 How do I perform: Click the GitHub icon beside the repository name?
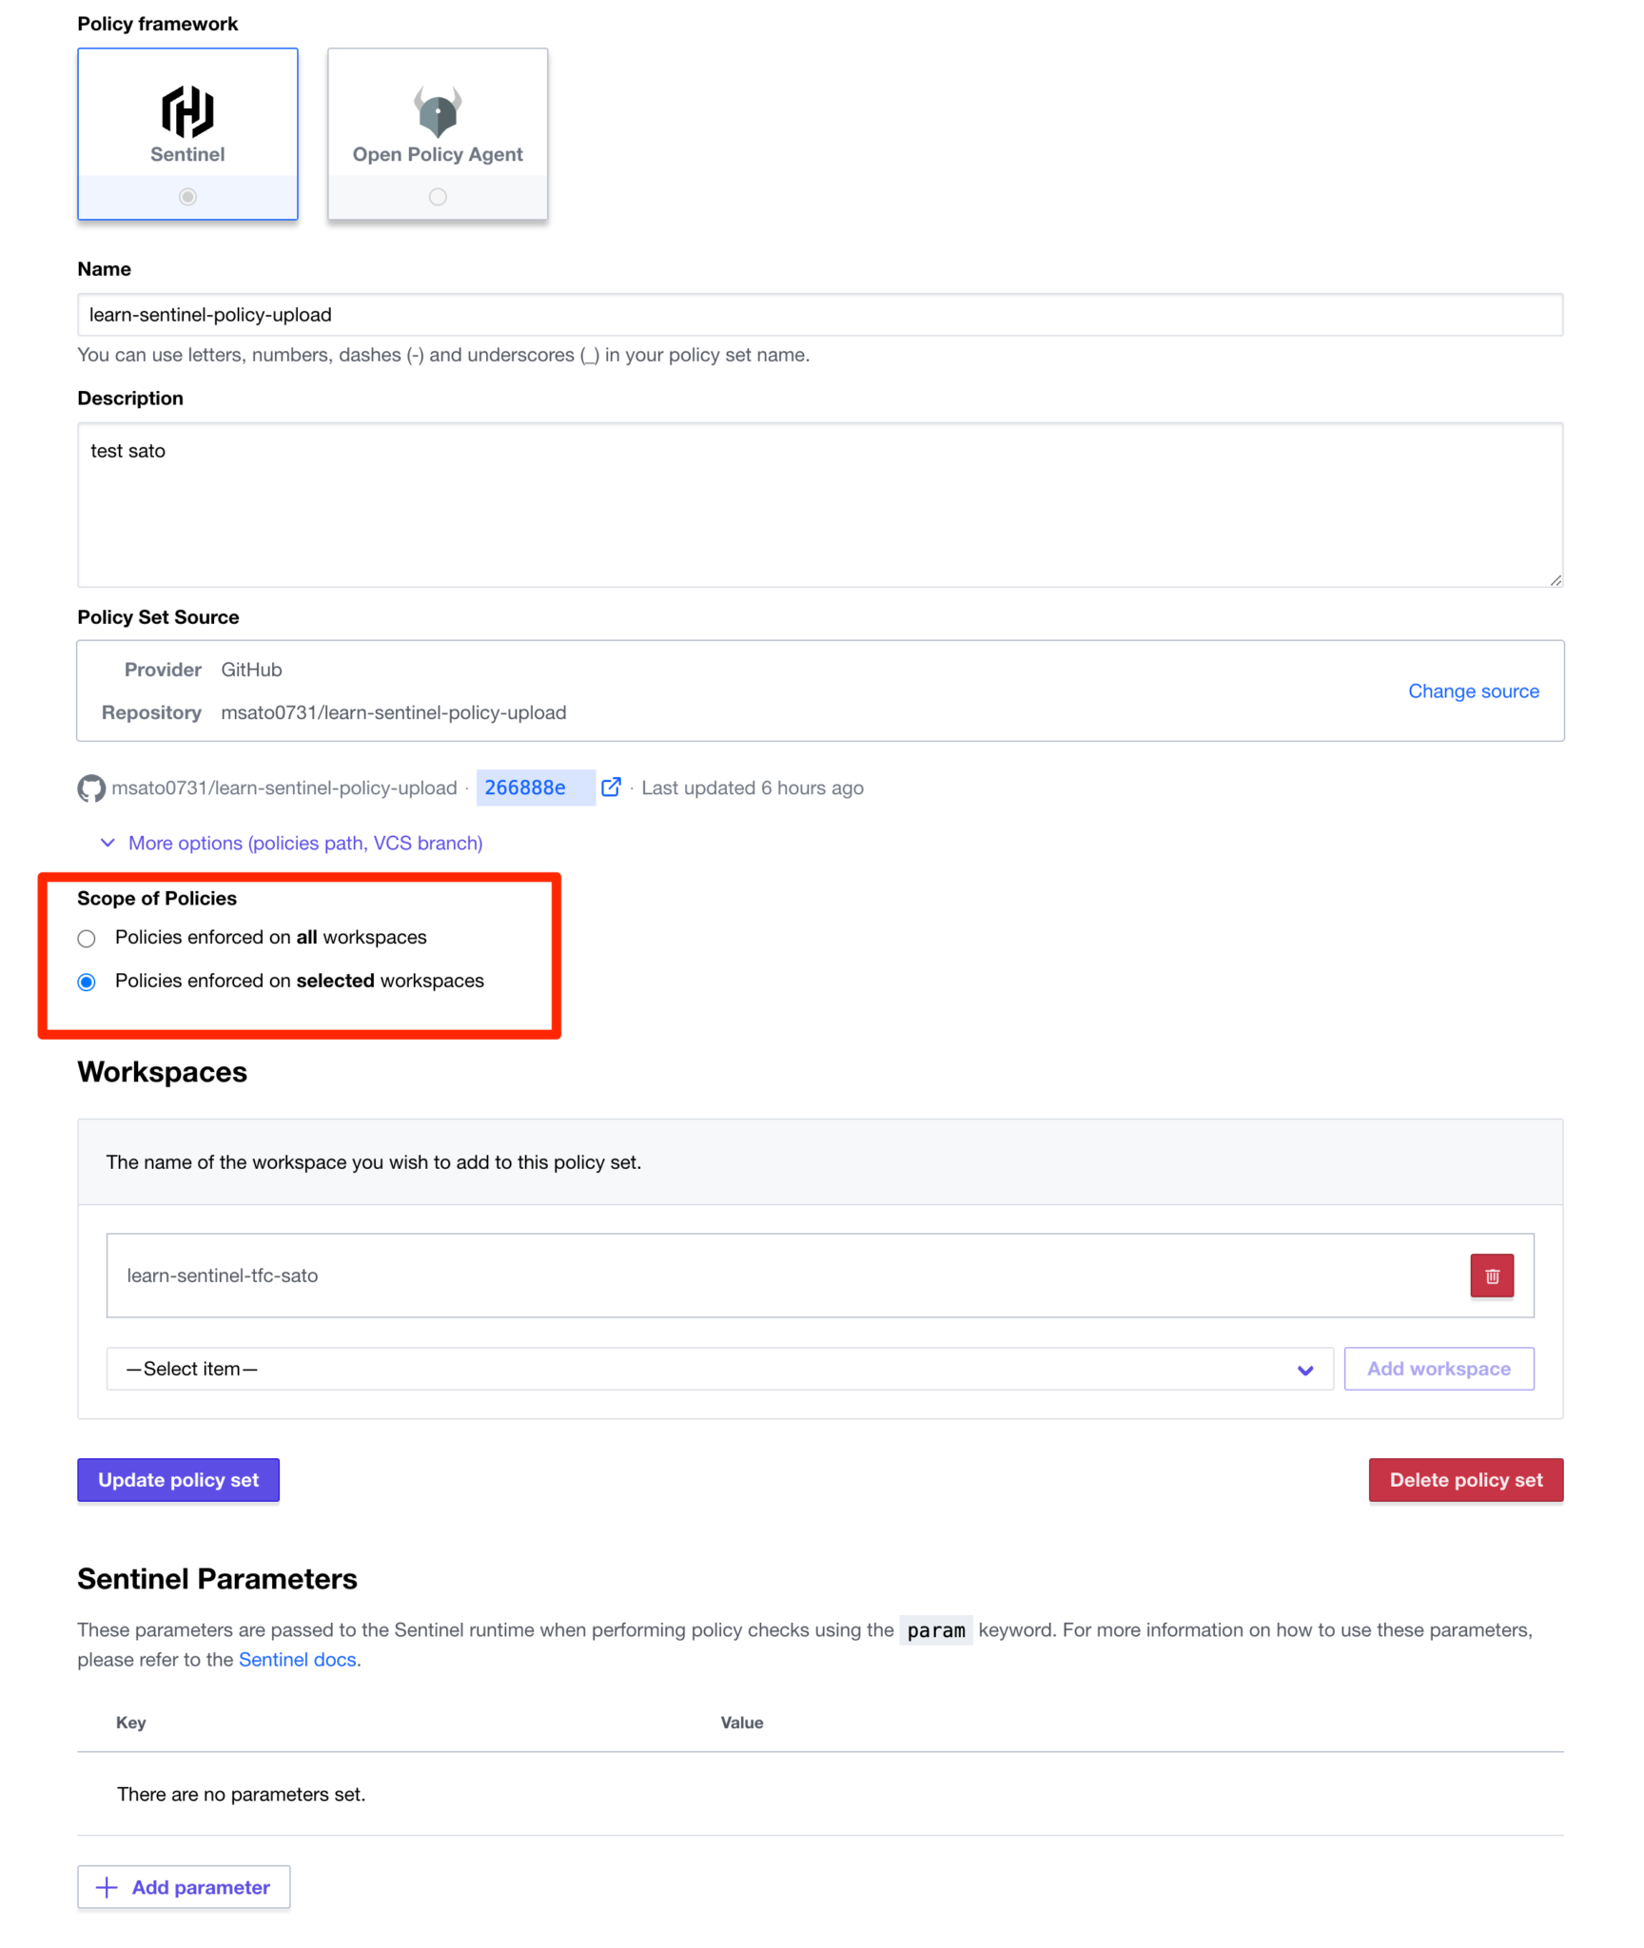[90, 788]
